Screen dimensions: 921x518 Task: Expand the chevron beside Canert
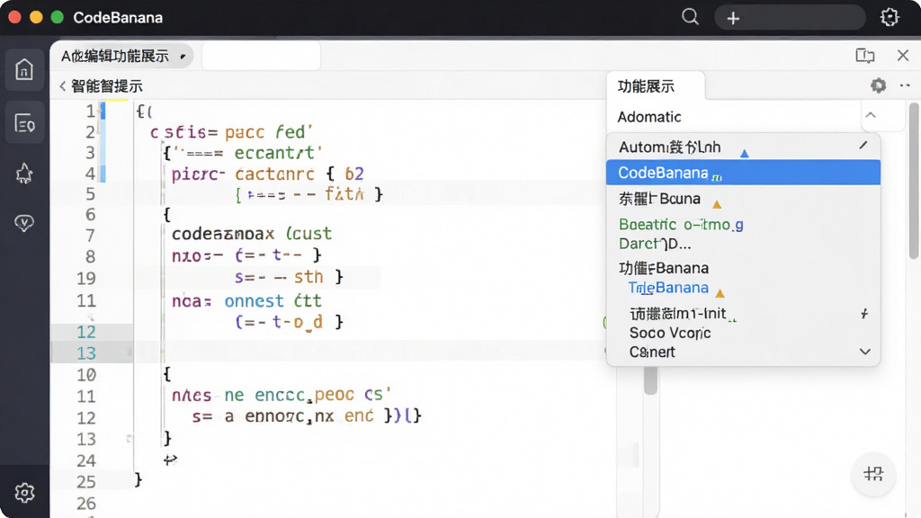(864, 352)
